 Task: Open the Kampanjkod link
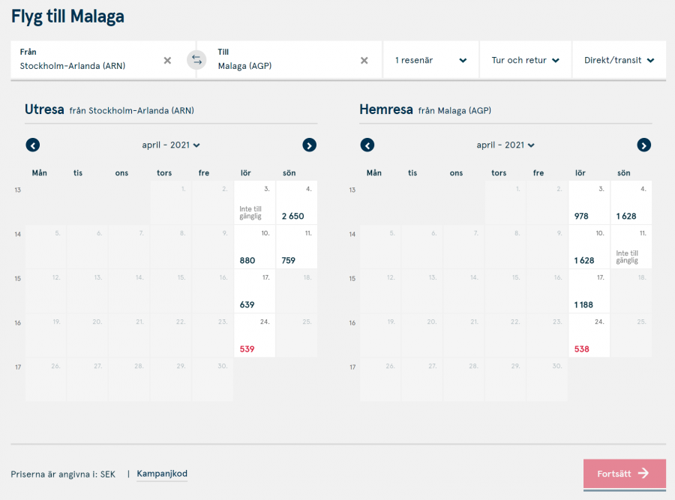pos(162,474)
